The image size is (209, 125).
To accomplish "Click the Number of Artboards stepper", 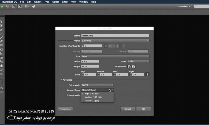I will tap(83, 46).
